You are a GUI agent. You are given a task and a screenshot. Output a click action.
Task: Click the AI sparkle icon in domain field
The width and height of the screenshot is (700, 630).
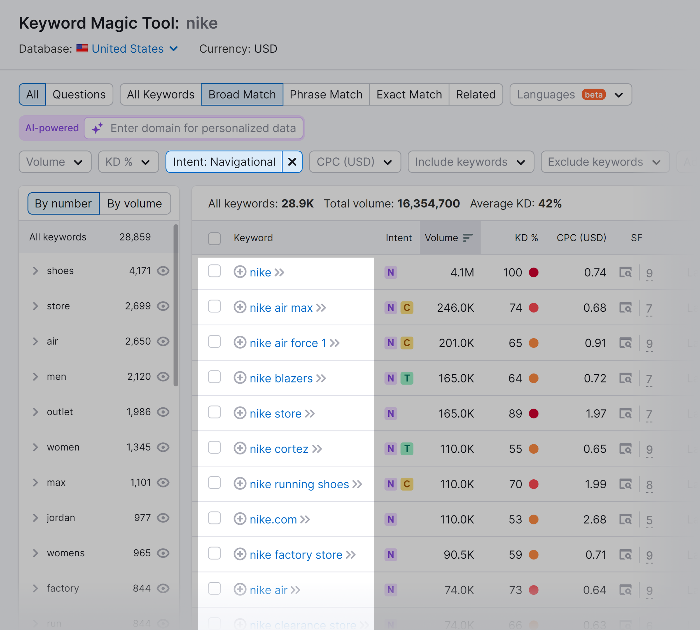pos(97,128)
